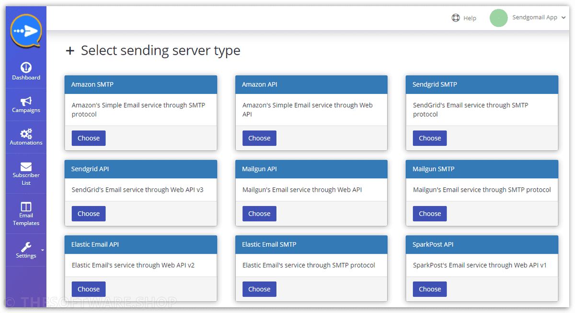Click the Mailgun API card header

click(311, 169)
